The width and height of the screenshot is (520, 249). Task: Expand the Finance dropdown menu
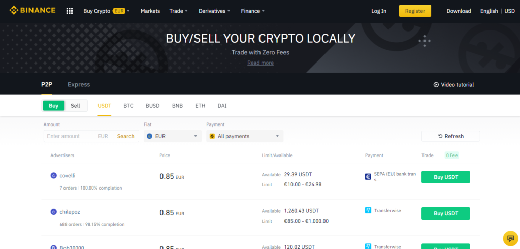tap(253, 11)
